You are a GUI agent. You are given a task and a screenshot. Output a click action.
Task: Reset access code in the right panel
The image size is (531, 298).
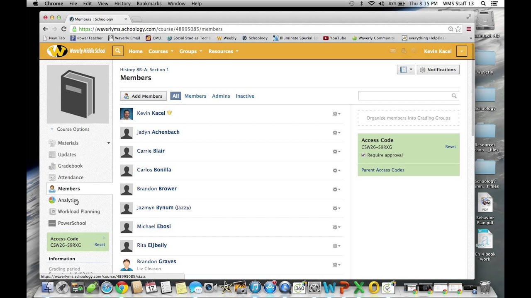pos(451,147)
